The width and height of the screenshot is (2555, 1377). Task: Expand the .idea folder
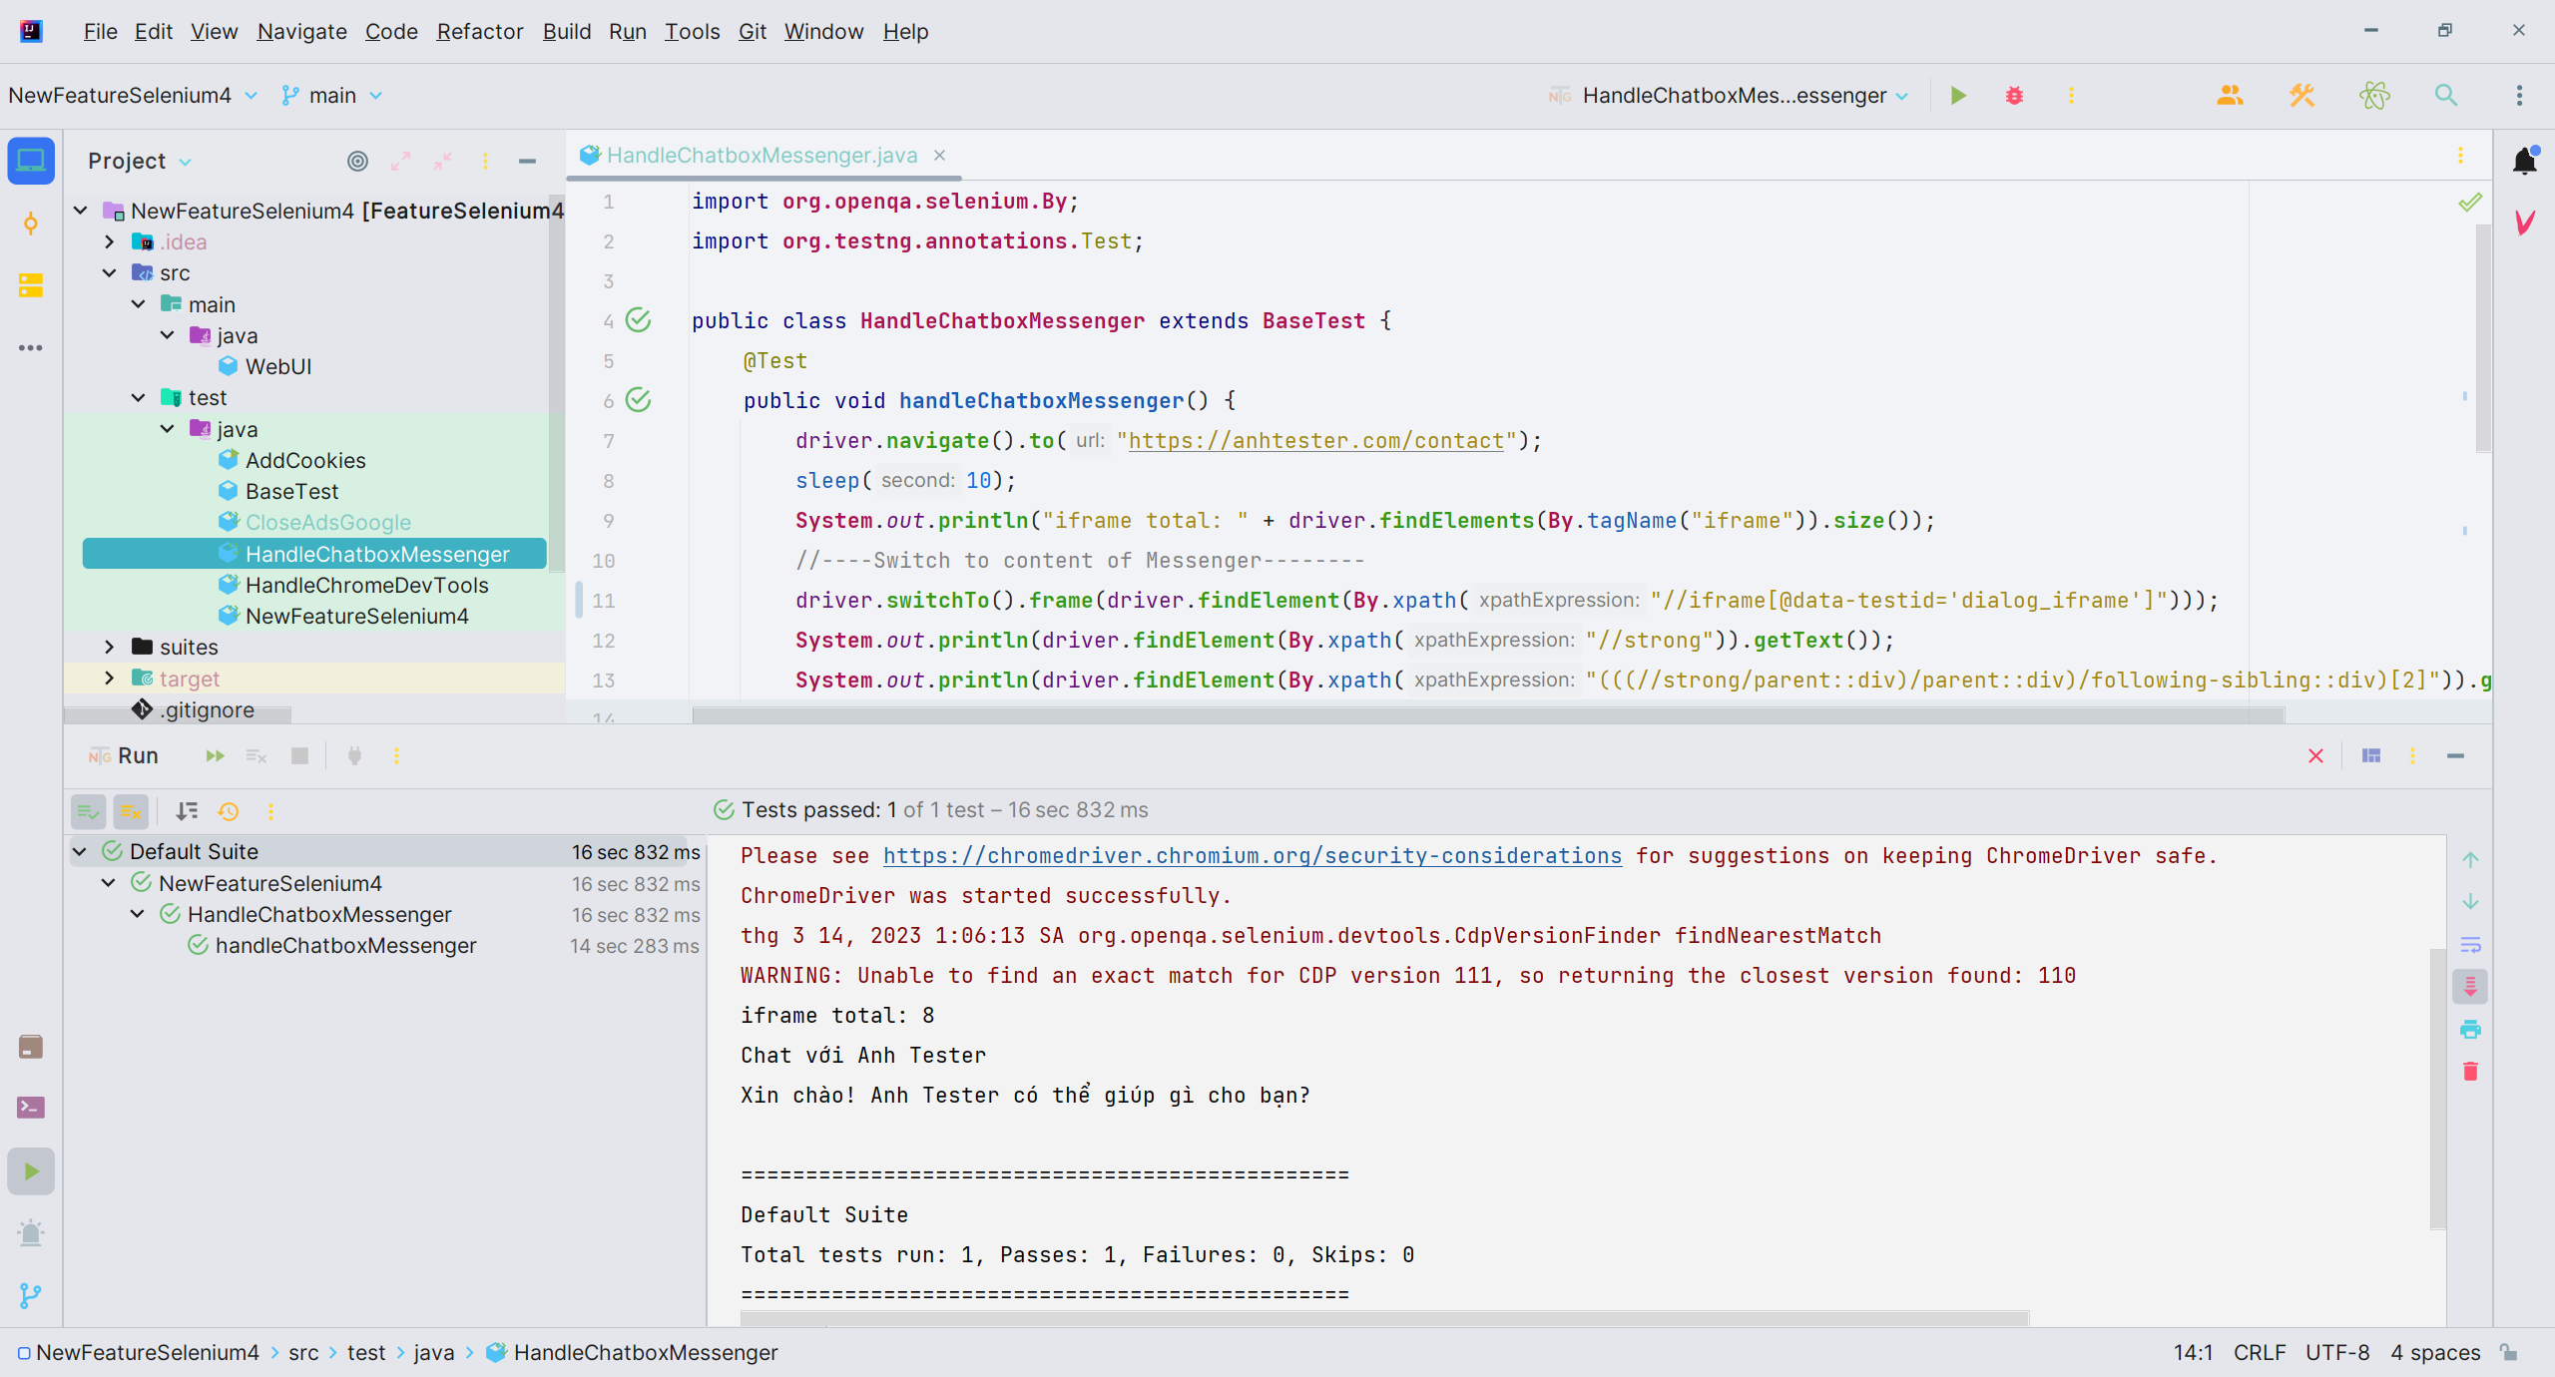[110, 241]
